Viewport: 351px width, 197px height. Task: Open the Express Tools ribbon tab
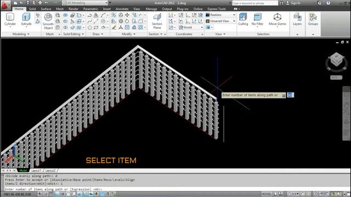[217, 9]
